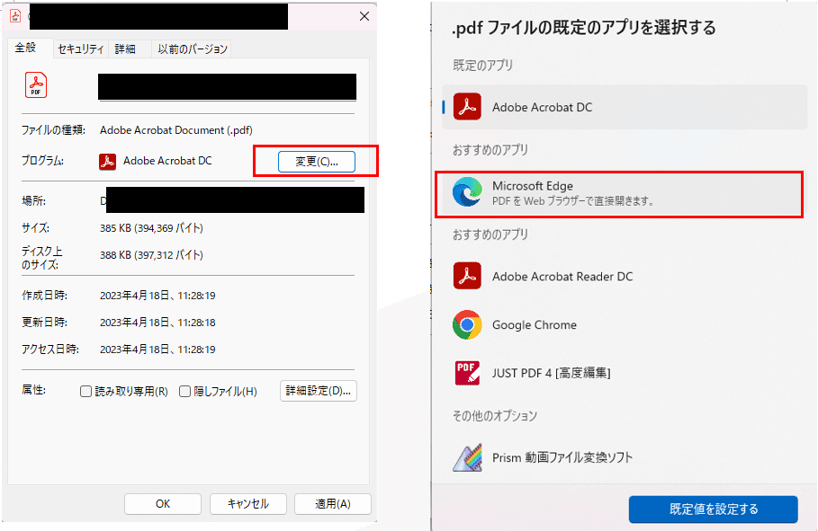Image resolution: width=818 pixels, height=531 pixels.
Task: Click the PDF file icon in properties
Action: point(36,85)
